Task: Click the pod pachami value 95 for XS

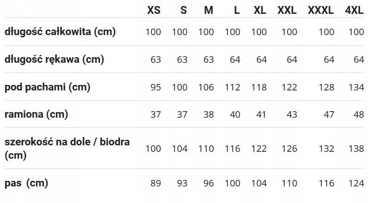Action: pos(155,87)
